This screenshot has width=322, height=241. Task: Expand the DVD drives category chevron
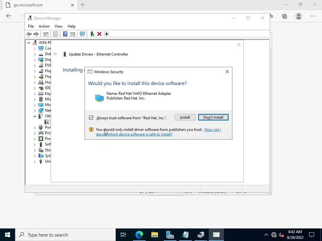pyautogui.click(x=35, y=66)
